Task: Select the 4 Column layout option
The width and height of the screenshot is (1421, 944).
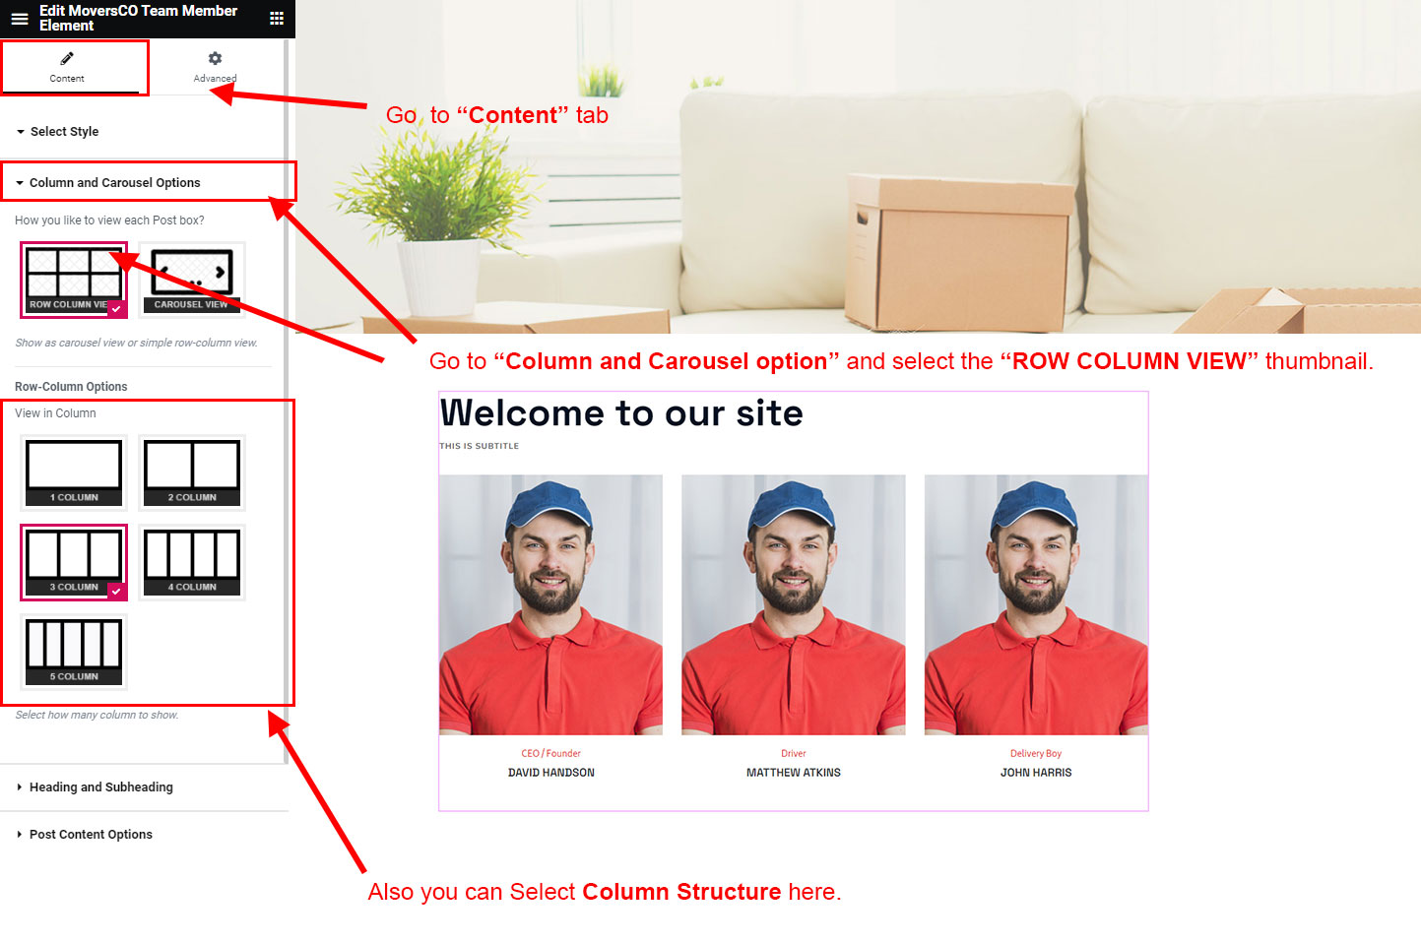Action: click(192, 562)
